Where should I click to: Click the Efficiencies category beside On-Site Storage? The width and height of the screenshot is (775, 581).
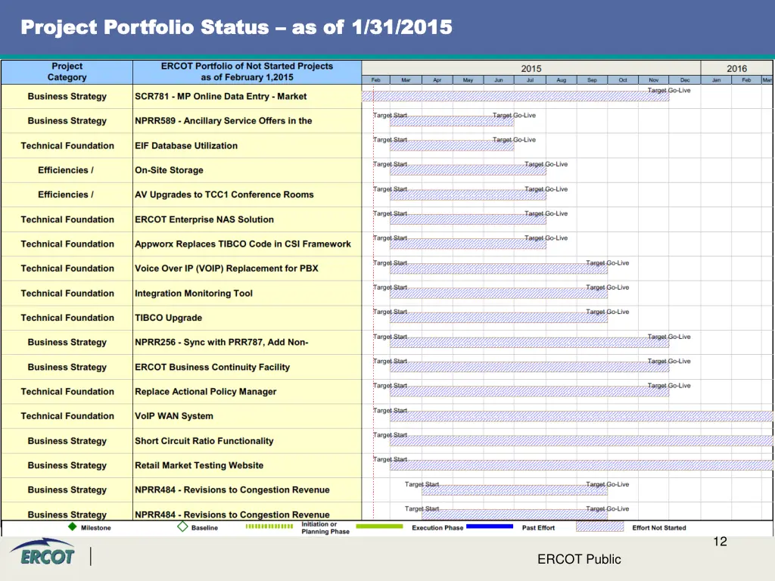[x=66, y=170]
